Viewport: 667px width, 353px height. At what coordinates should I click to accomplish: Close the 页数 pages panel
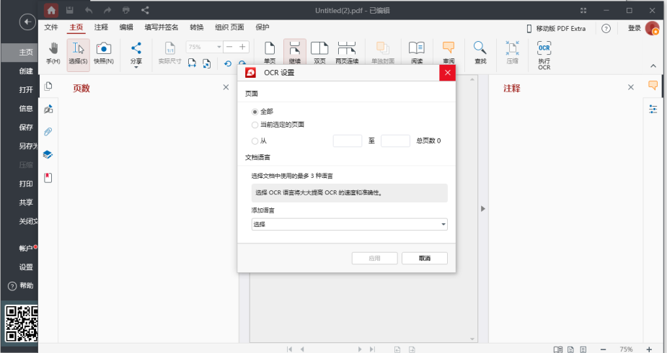(226, 87)
